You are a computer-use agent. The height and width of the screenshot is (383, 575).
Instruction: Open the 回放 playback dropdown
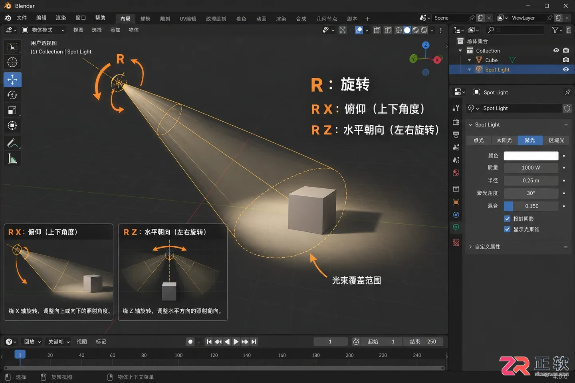[32, 342]
